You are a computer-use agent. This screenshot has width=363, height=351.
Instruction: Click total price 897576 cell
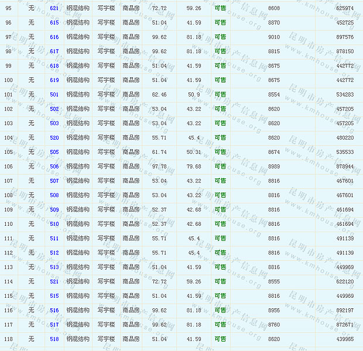pos(345,37)
